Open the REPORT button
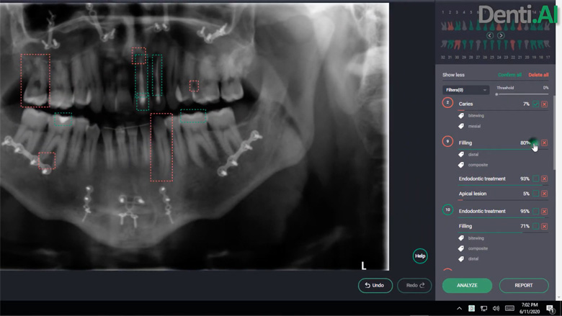562x316 pixels. [x=524, y=285]
